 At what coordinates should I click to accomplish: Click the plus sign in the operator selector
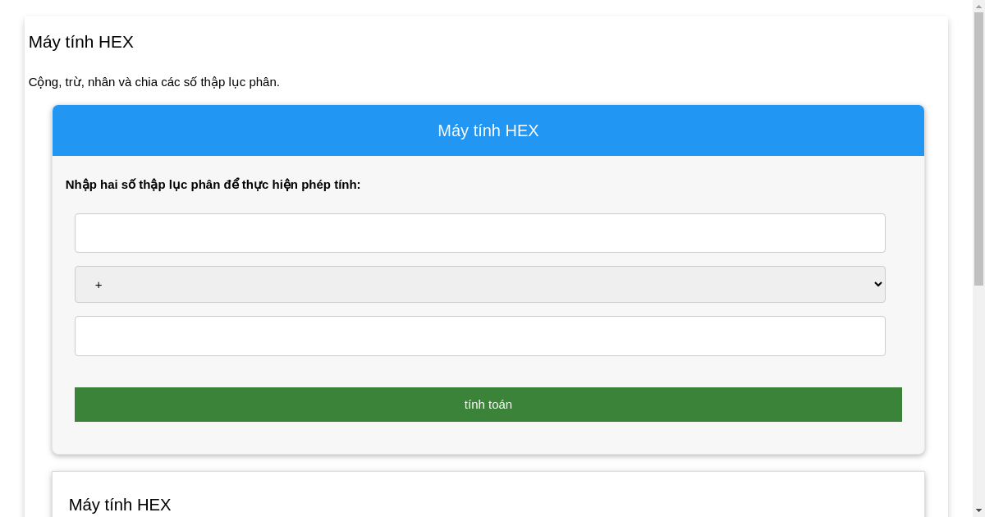tap(98, 285)
